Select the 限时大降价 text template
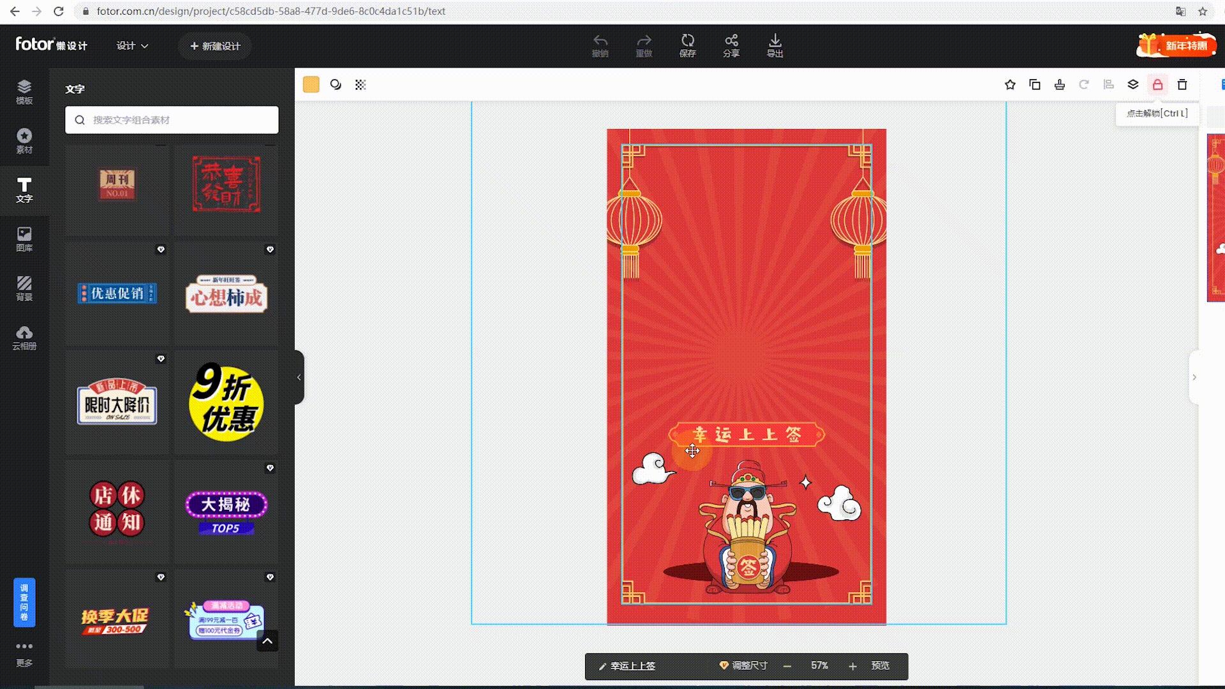Image resolution: width=1225 pixels, height=689 pixels. pyautogui.click(x=117, y=403)
